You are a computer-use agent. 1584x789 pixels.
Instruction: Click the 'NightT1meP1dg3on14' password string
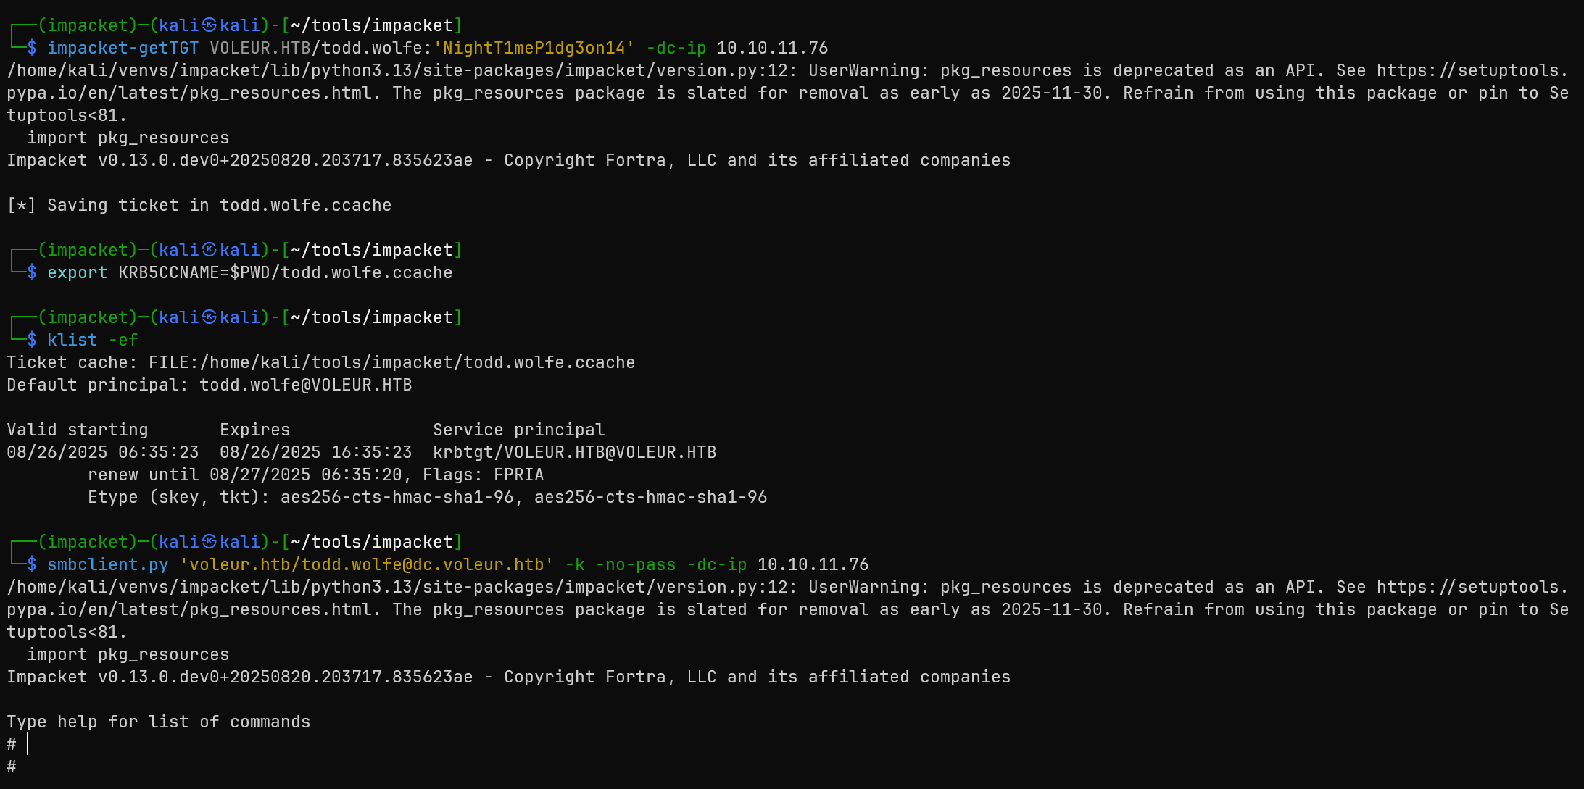[x=534, y=48]
